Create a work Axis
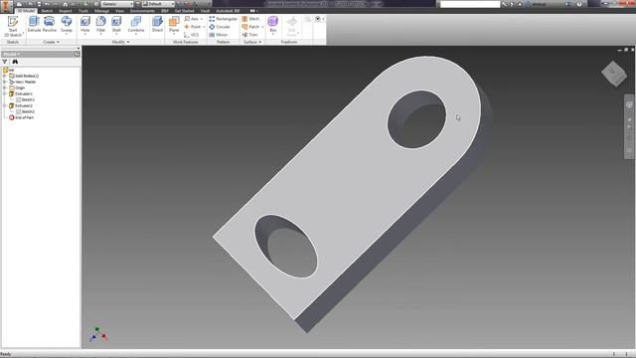The image size is (636, 358). 193,19
